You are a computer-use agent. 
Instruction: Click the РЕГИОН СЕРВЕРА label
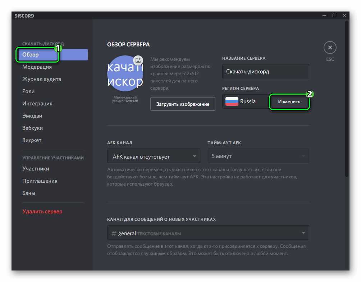coord(240,88)
